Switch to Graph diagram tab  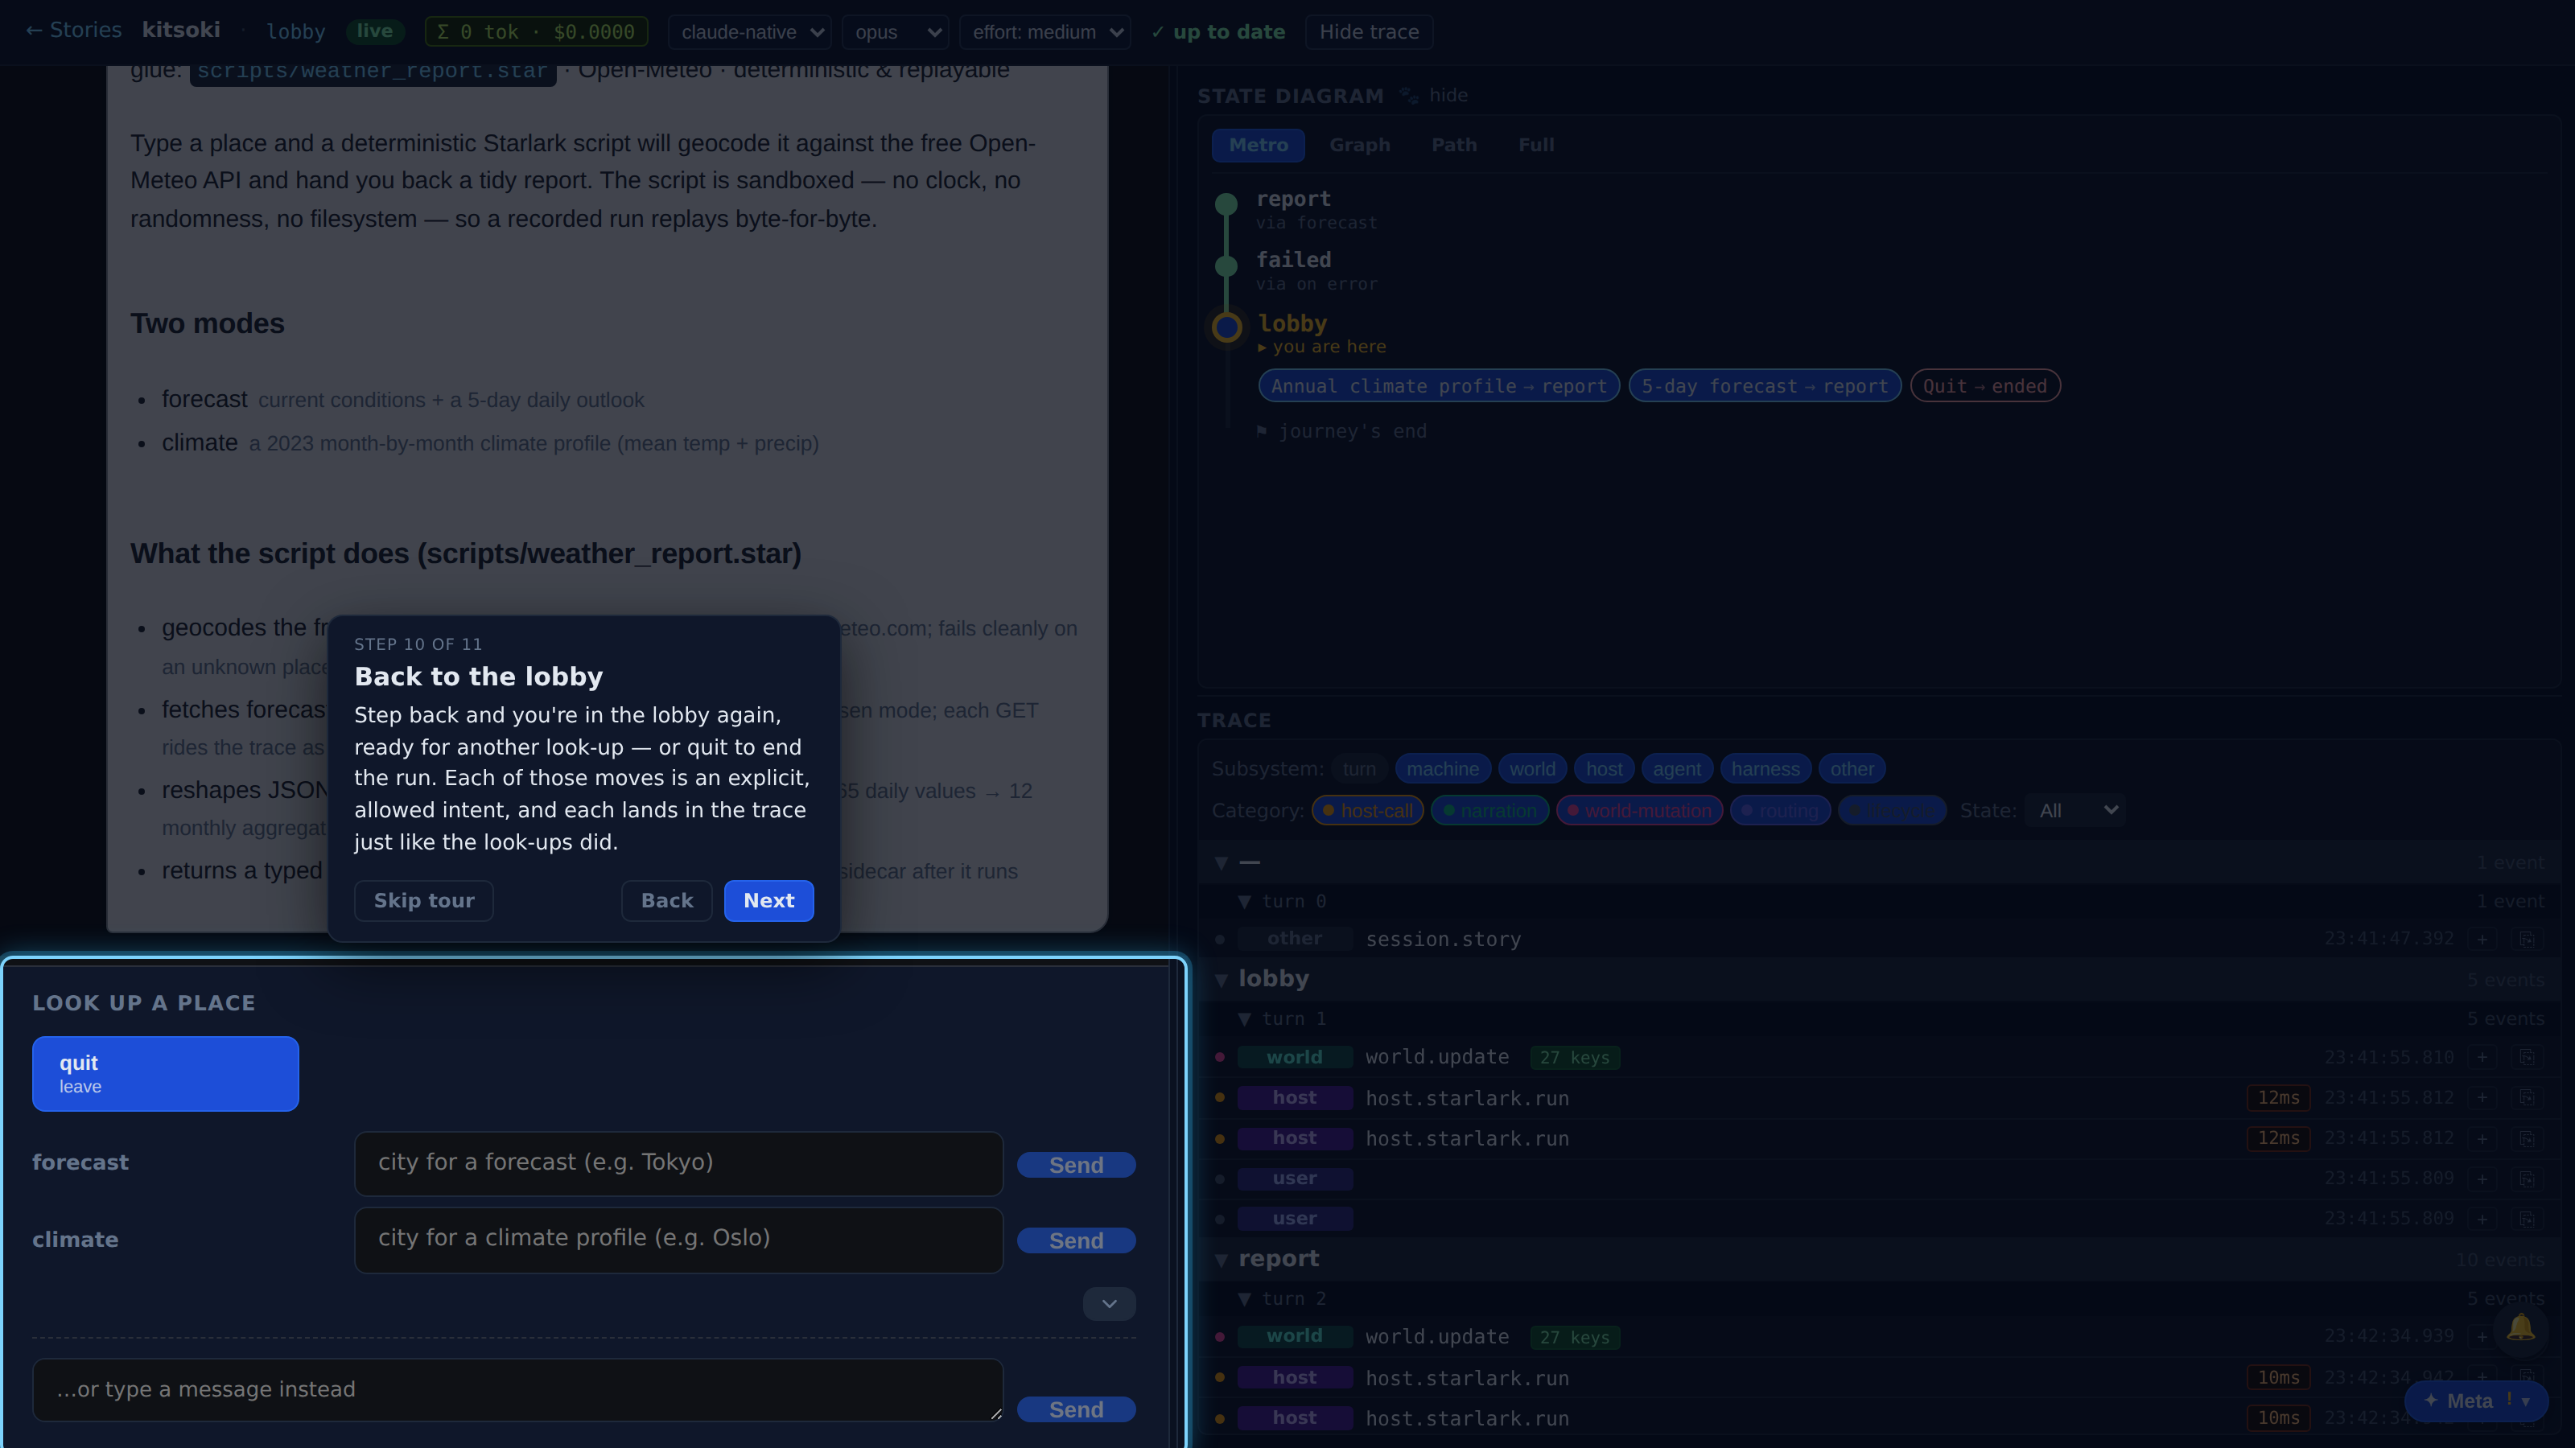[x=1359, y=145]
